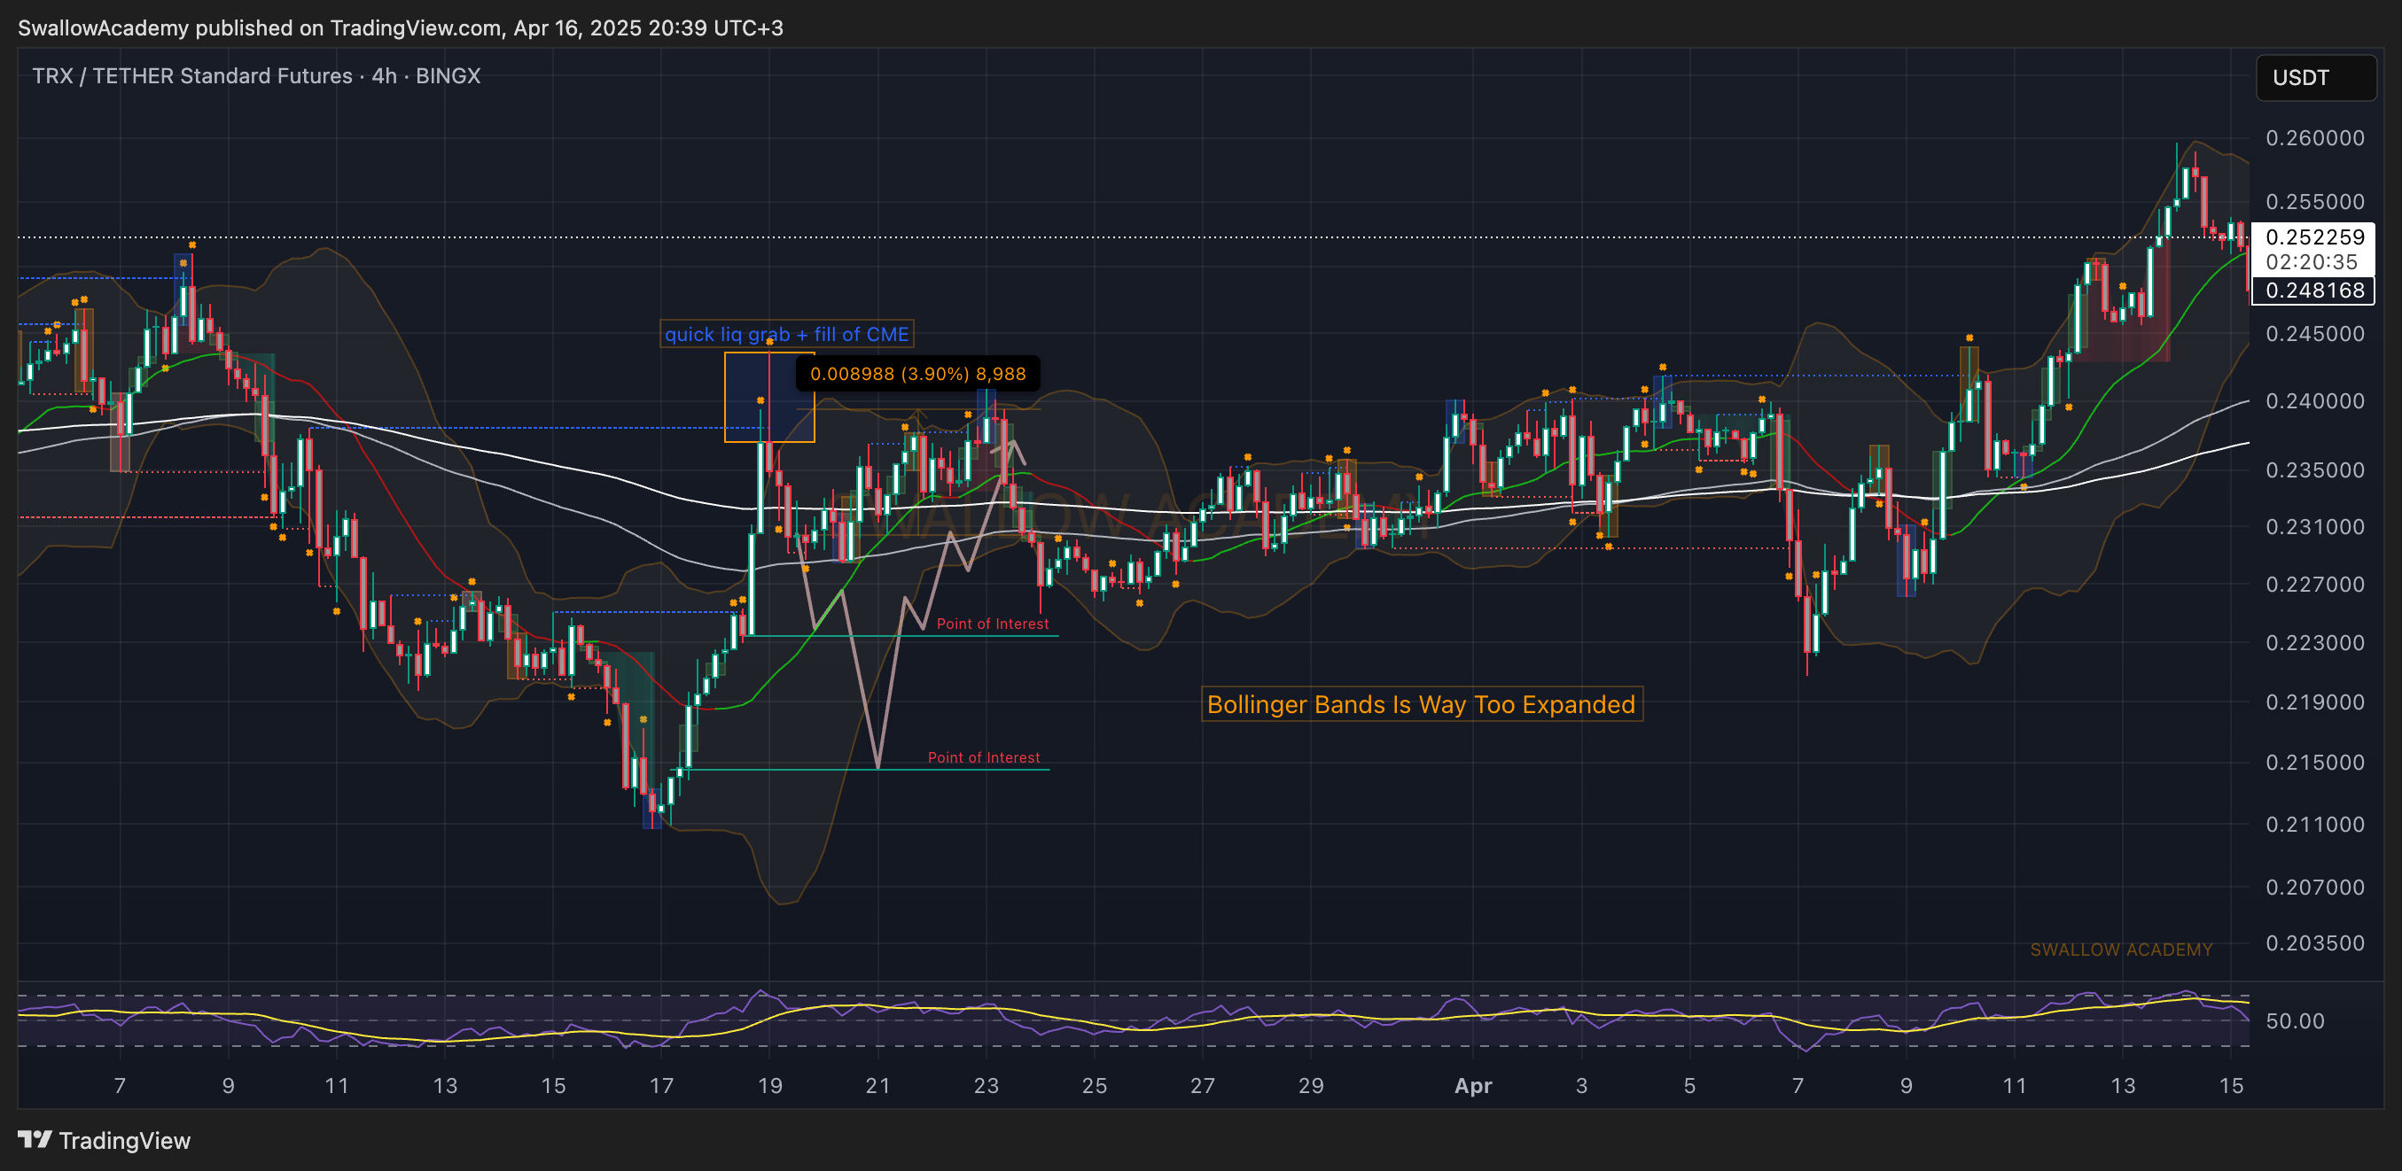The image size is (2402, 1171).
Task: Click the 0.223000 price axis label
Action: [x=2314, y=643]
